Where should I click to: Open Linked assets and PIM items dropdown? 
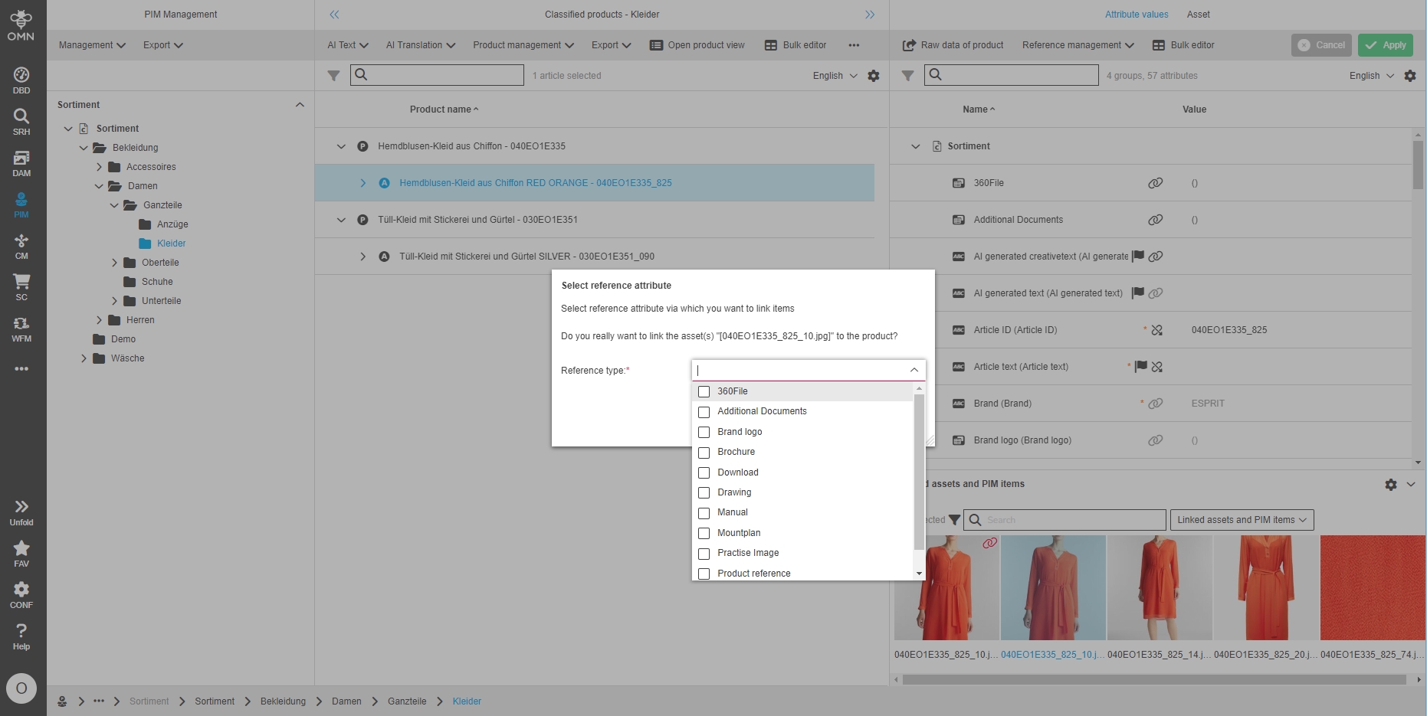pyautogui.click(x=1241, y=520)
